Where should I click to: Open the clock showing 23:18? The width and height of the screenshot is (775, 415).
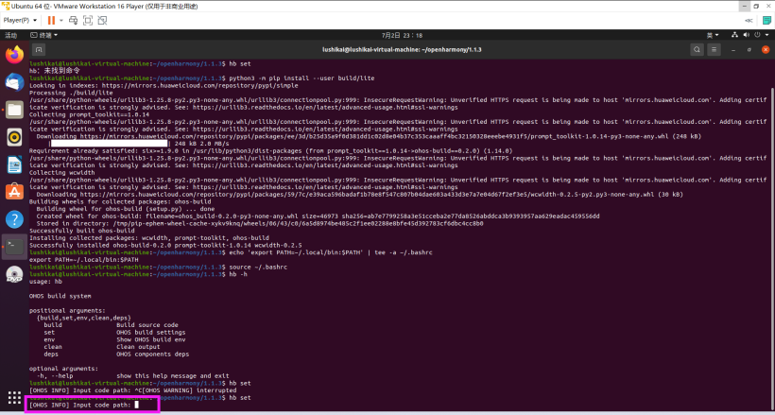click(x=402, y=35)
